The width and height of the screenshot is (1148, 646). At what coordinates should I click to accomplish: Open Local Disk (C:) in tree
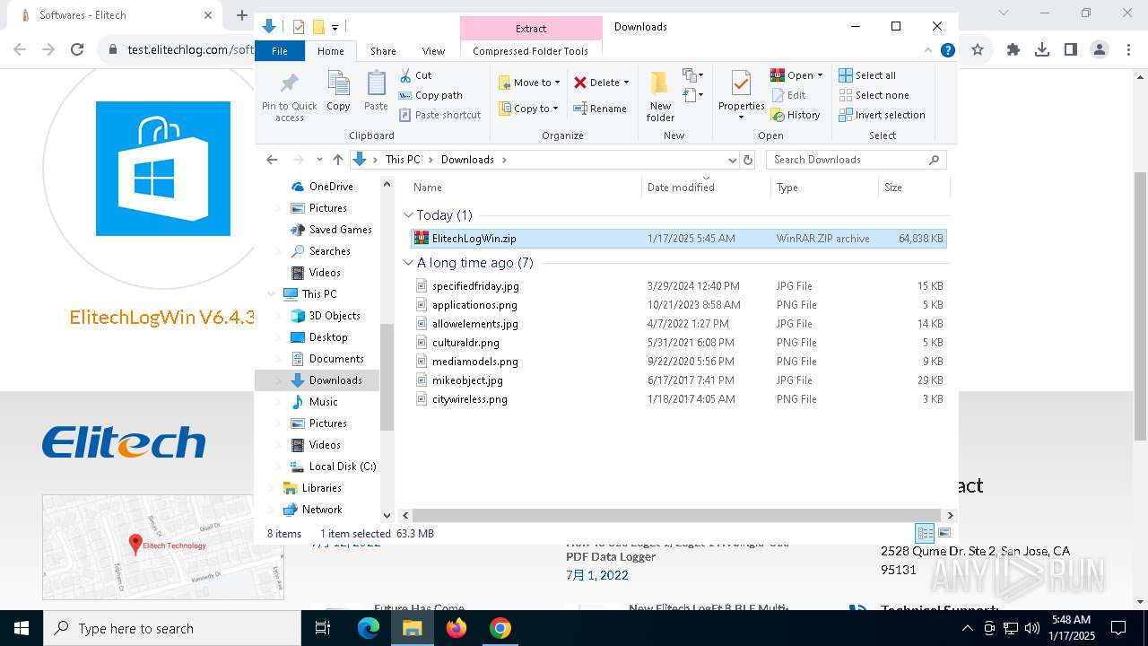tap(343, 467)
